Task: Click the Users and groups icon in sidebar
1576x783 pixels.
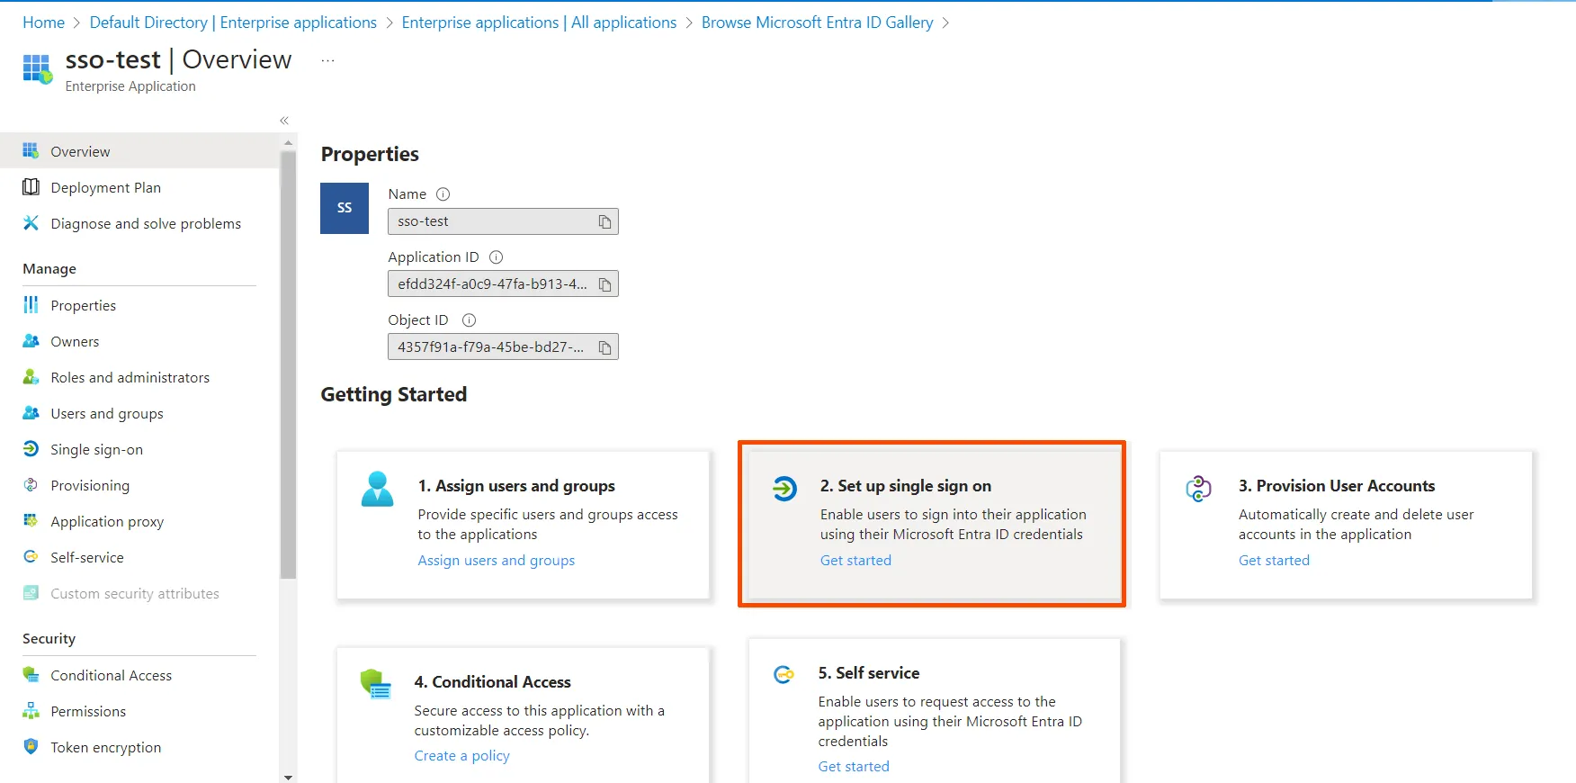Action: pos(31,412)
